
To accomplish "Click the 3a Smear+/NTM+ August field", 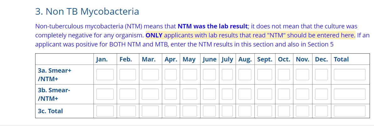I will pos(245,75).
